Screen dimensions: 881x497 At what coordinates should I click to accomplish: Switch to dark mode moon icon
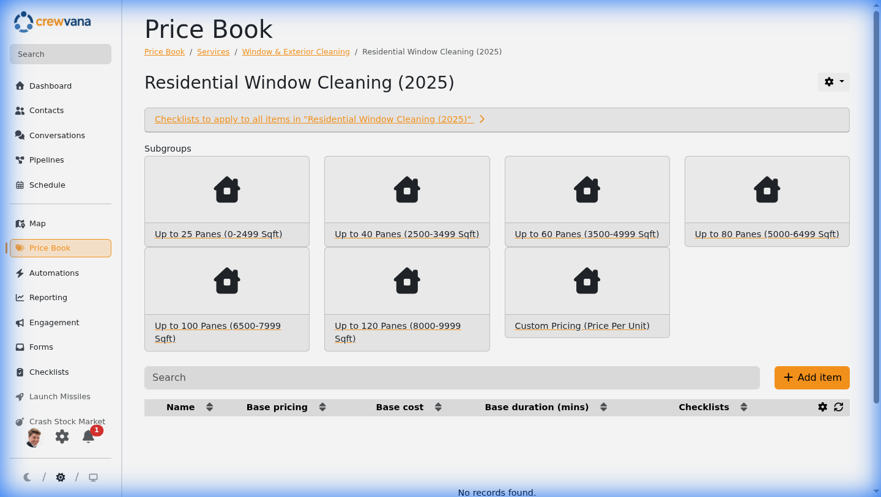click(x=28, y=477)
